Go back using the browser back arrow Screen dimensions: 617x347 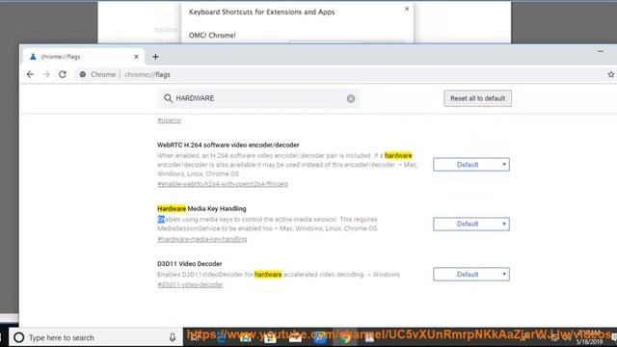point(30,74)
